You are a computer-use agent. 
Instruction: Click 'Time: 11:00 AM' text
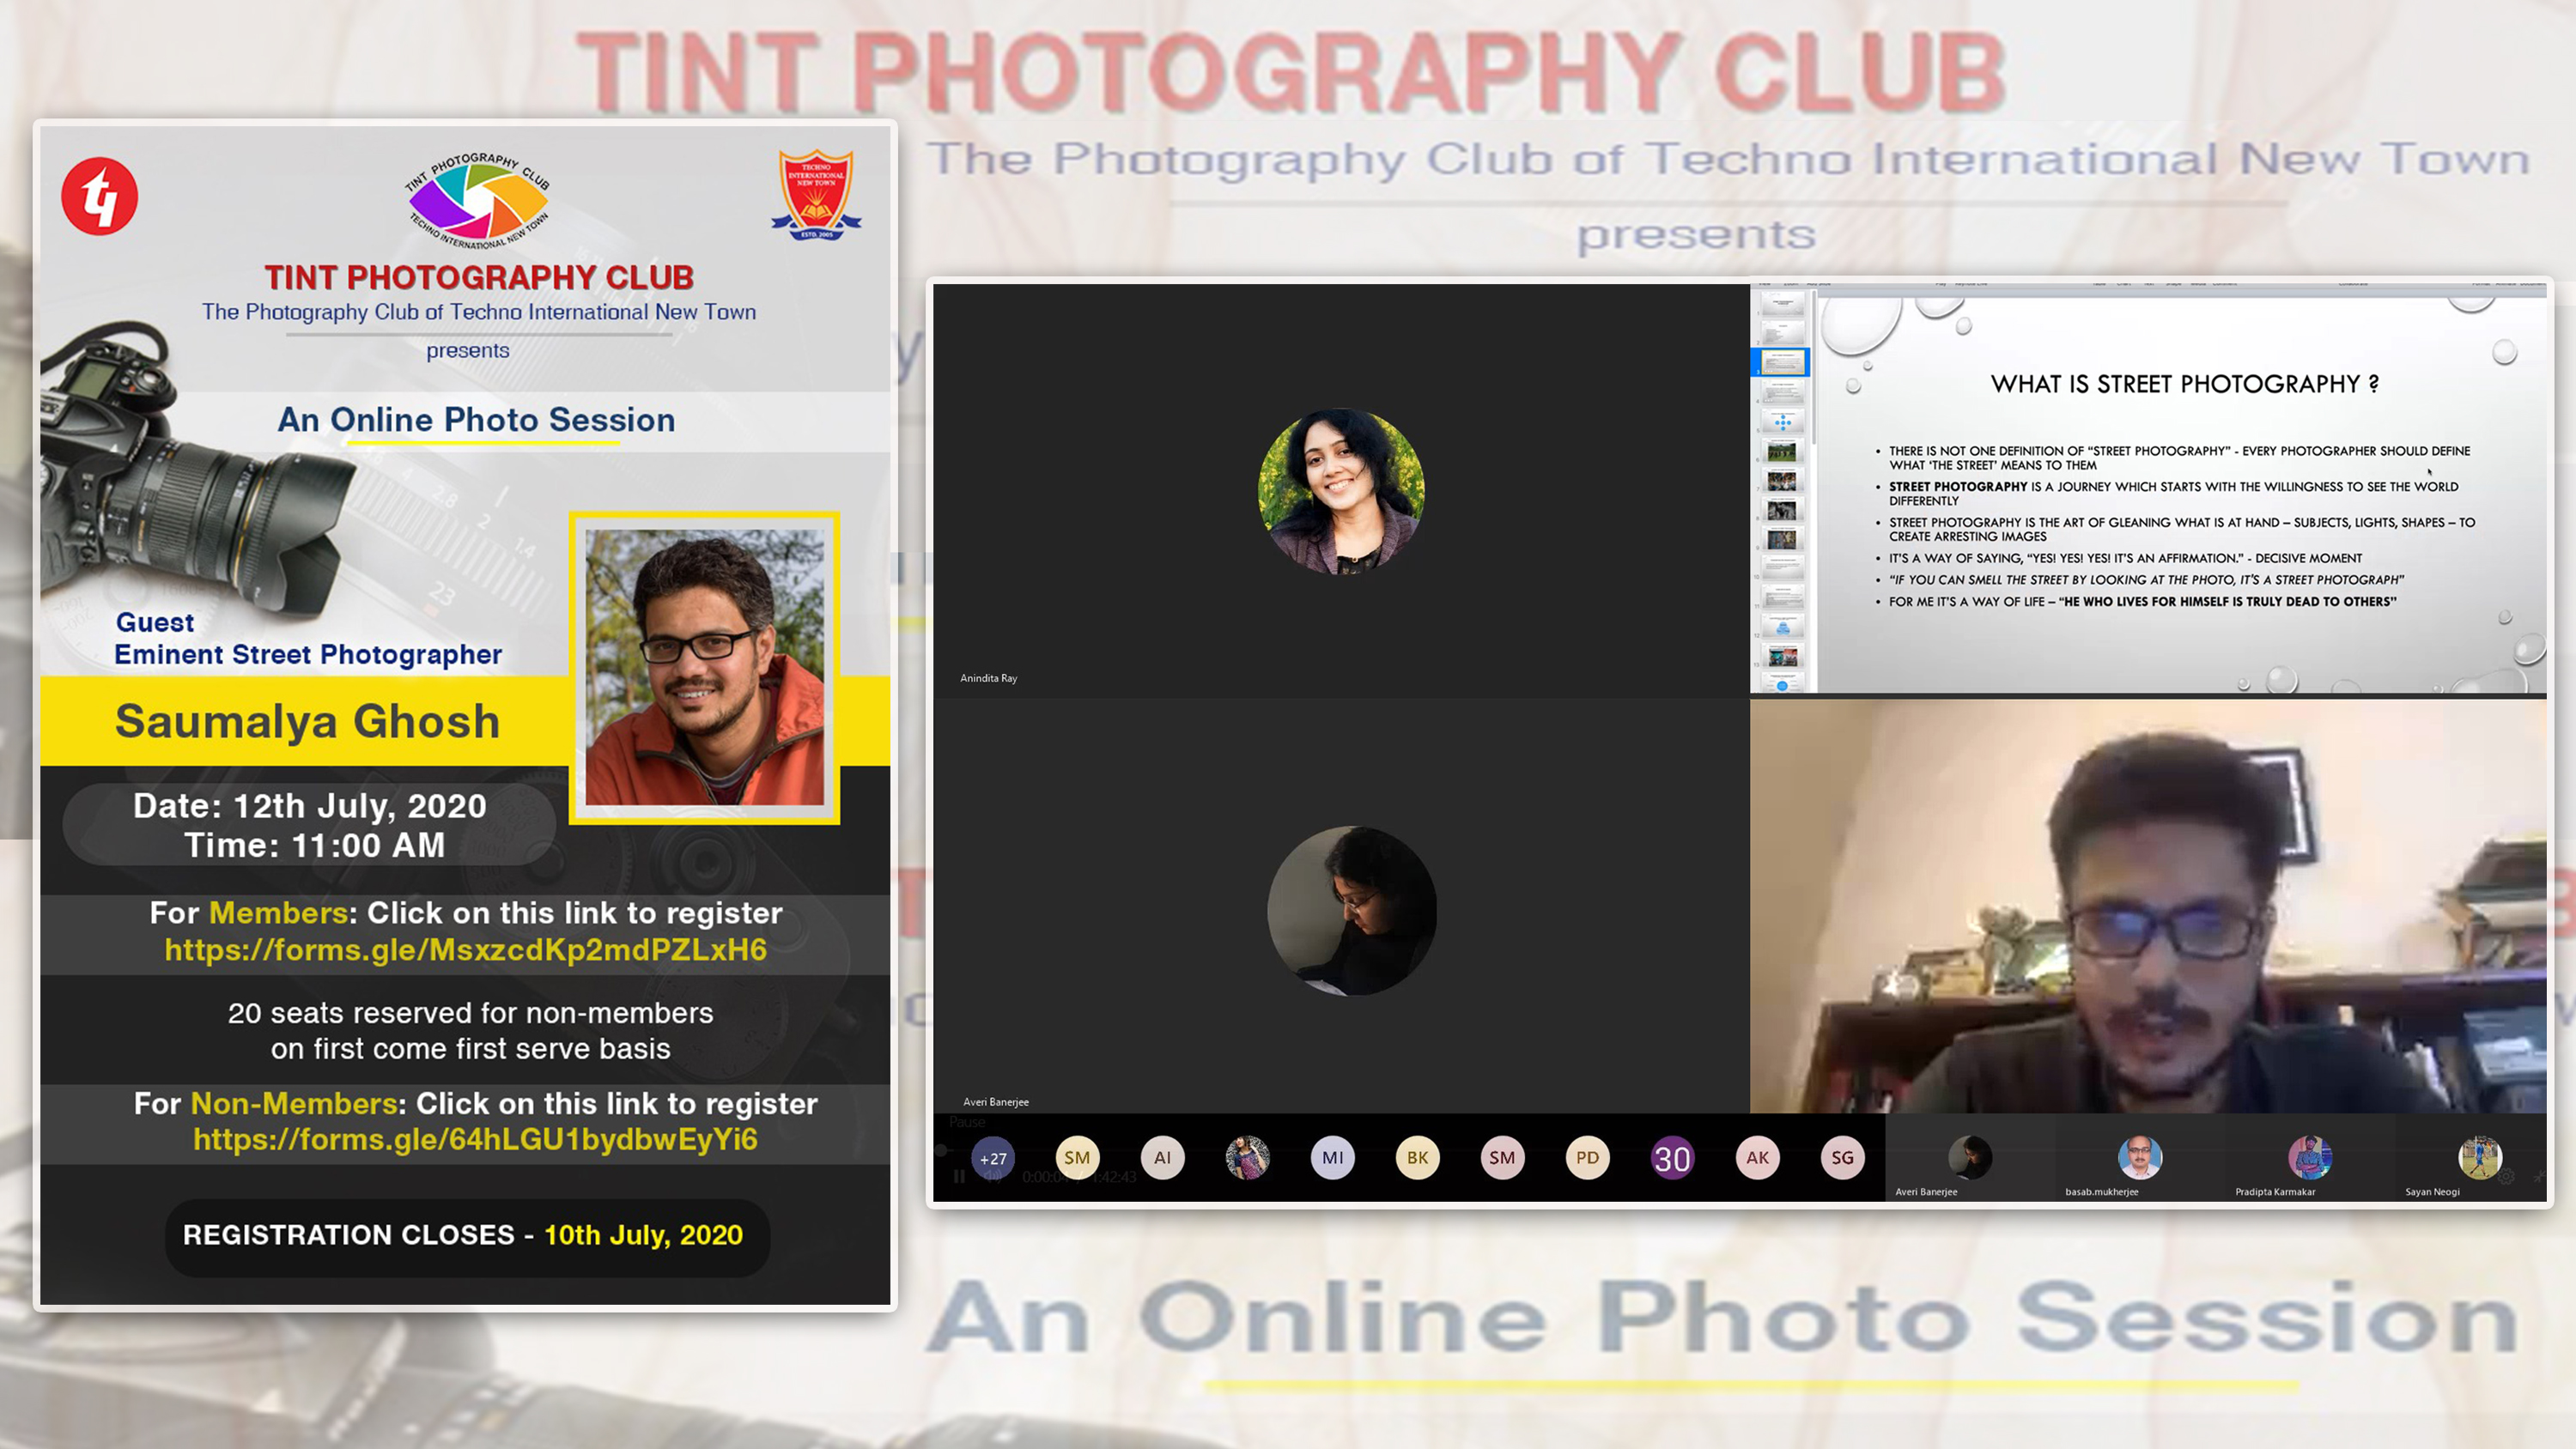point(314,846)
